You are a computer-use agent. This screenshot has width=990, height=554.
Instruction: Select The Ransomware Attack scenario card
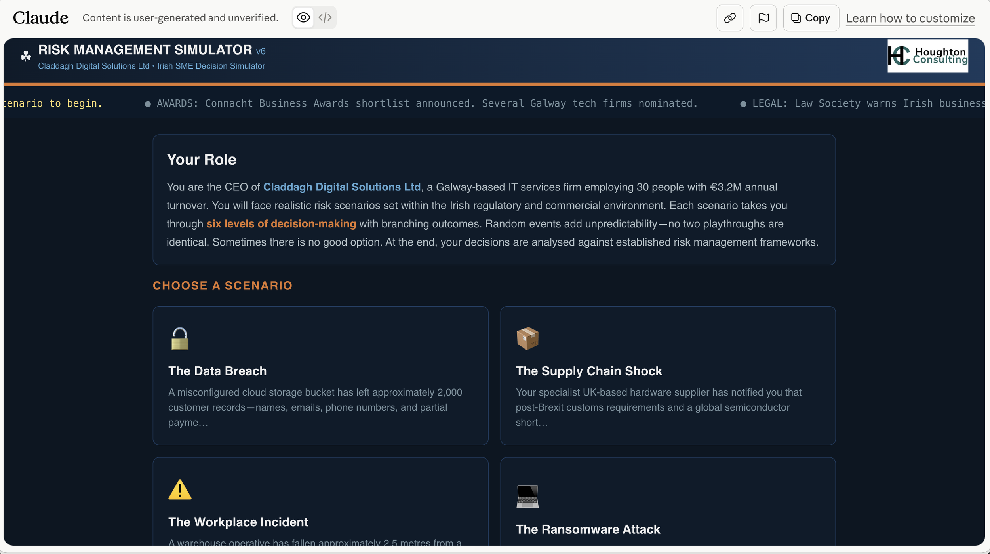tap(668, 501)
